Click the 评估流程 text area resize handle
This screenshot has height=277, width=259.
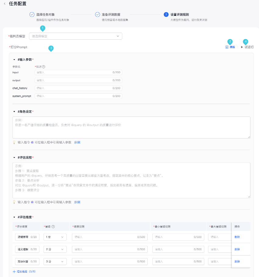[x=249, y=197]
